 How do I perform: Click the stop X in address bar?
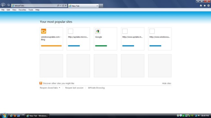(66, 5)
